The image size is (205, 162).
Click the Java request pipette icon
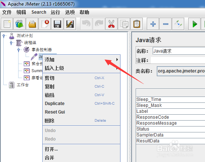point(34,57)
